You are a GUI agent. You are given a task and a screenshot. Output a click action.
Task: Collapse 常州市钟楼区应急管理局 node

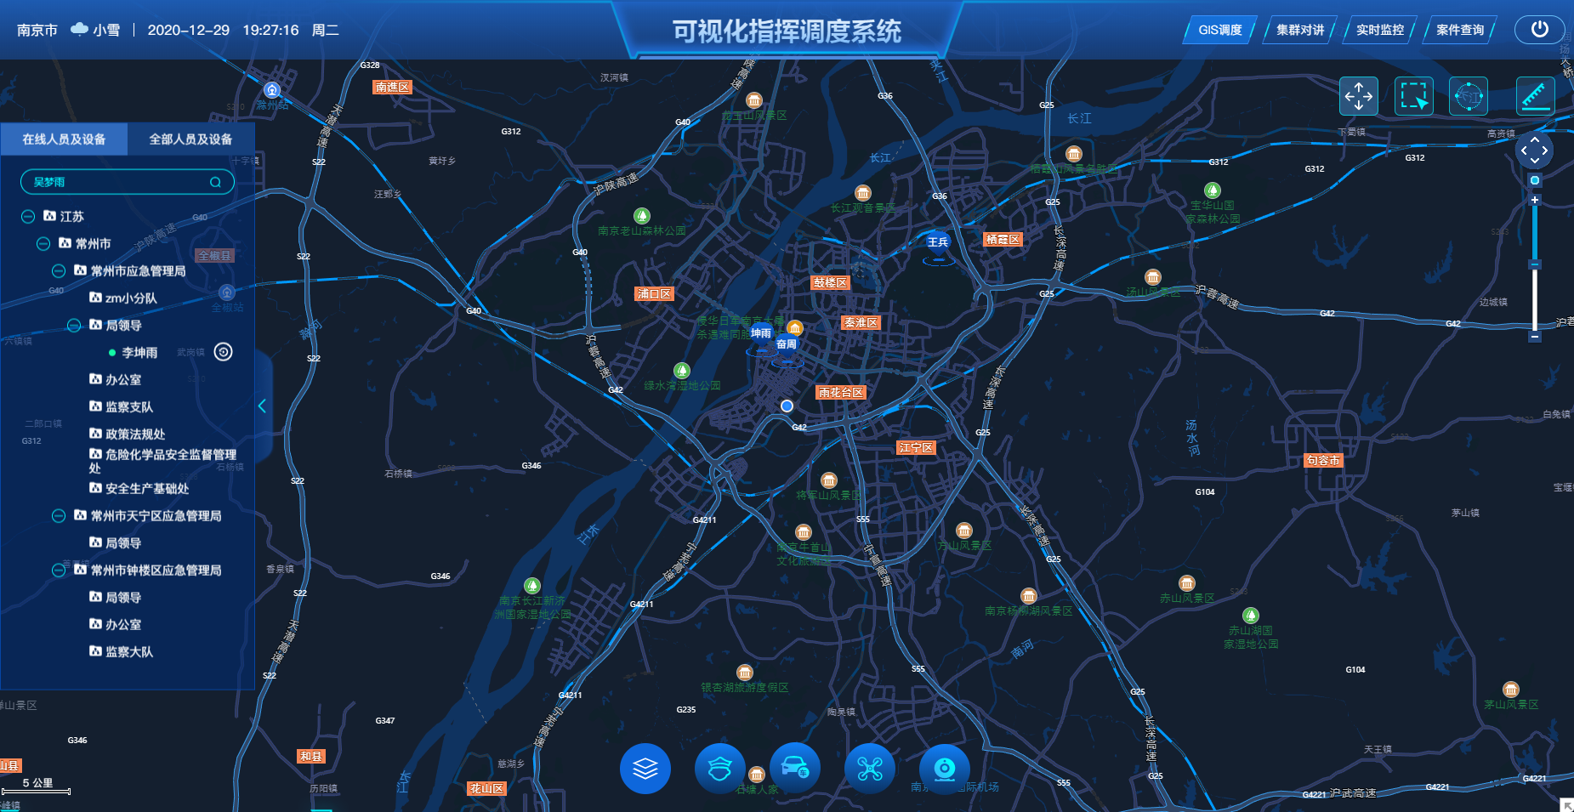point(59,570)
